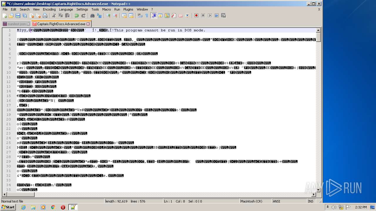Open the Macro menu
The height and width of the screenshot is (211, 376).
click(x=106, y=9)
